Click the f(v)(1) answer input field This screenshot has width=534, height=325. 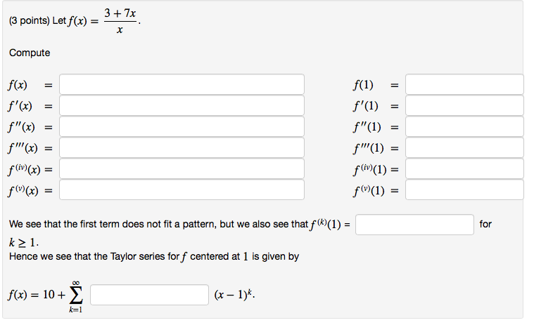click(464, 190)
